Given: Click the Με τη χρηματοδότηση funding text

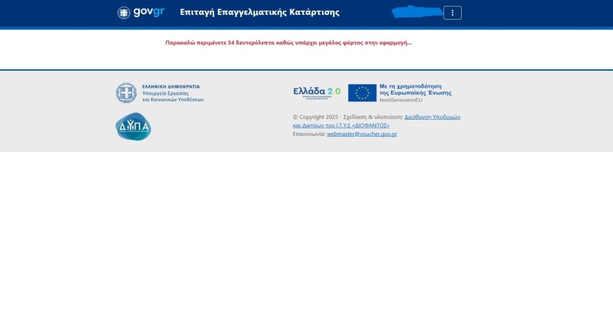Looking at the screenshot, I should 411,86.
